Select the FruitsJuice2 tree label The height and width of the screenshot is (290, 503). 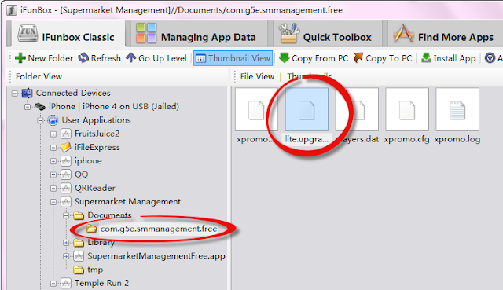pos(97,134)
